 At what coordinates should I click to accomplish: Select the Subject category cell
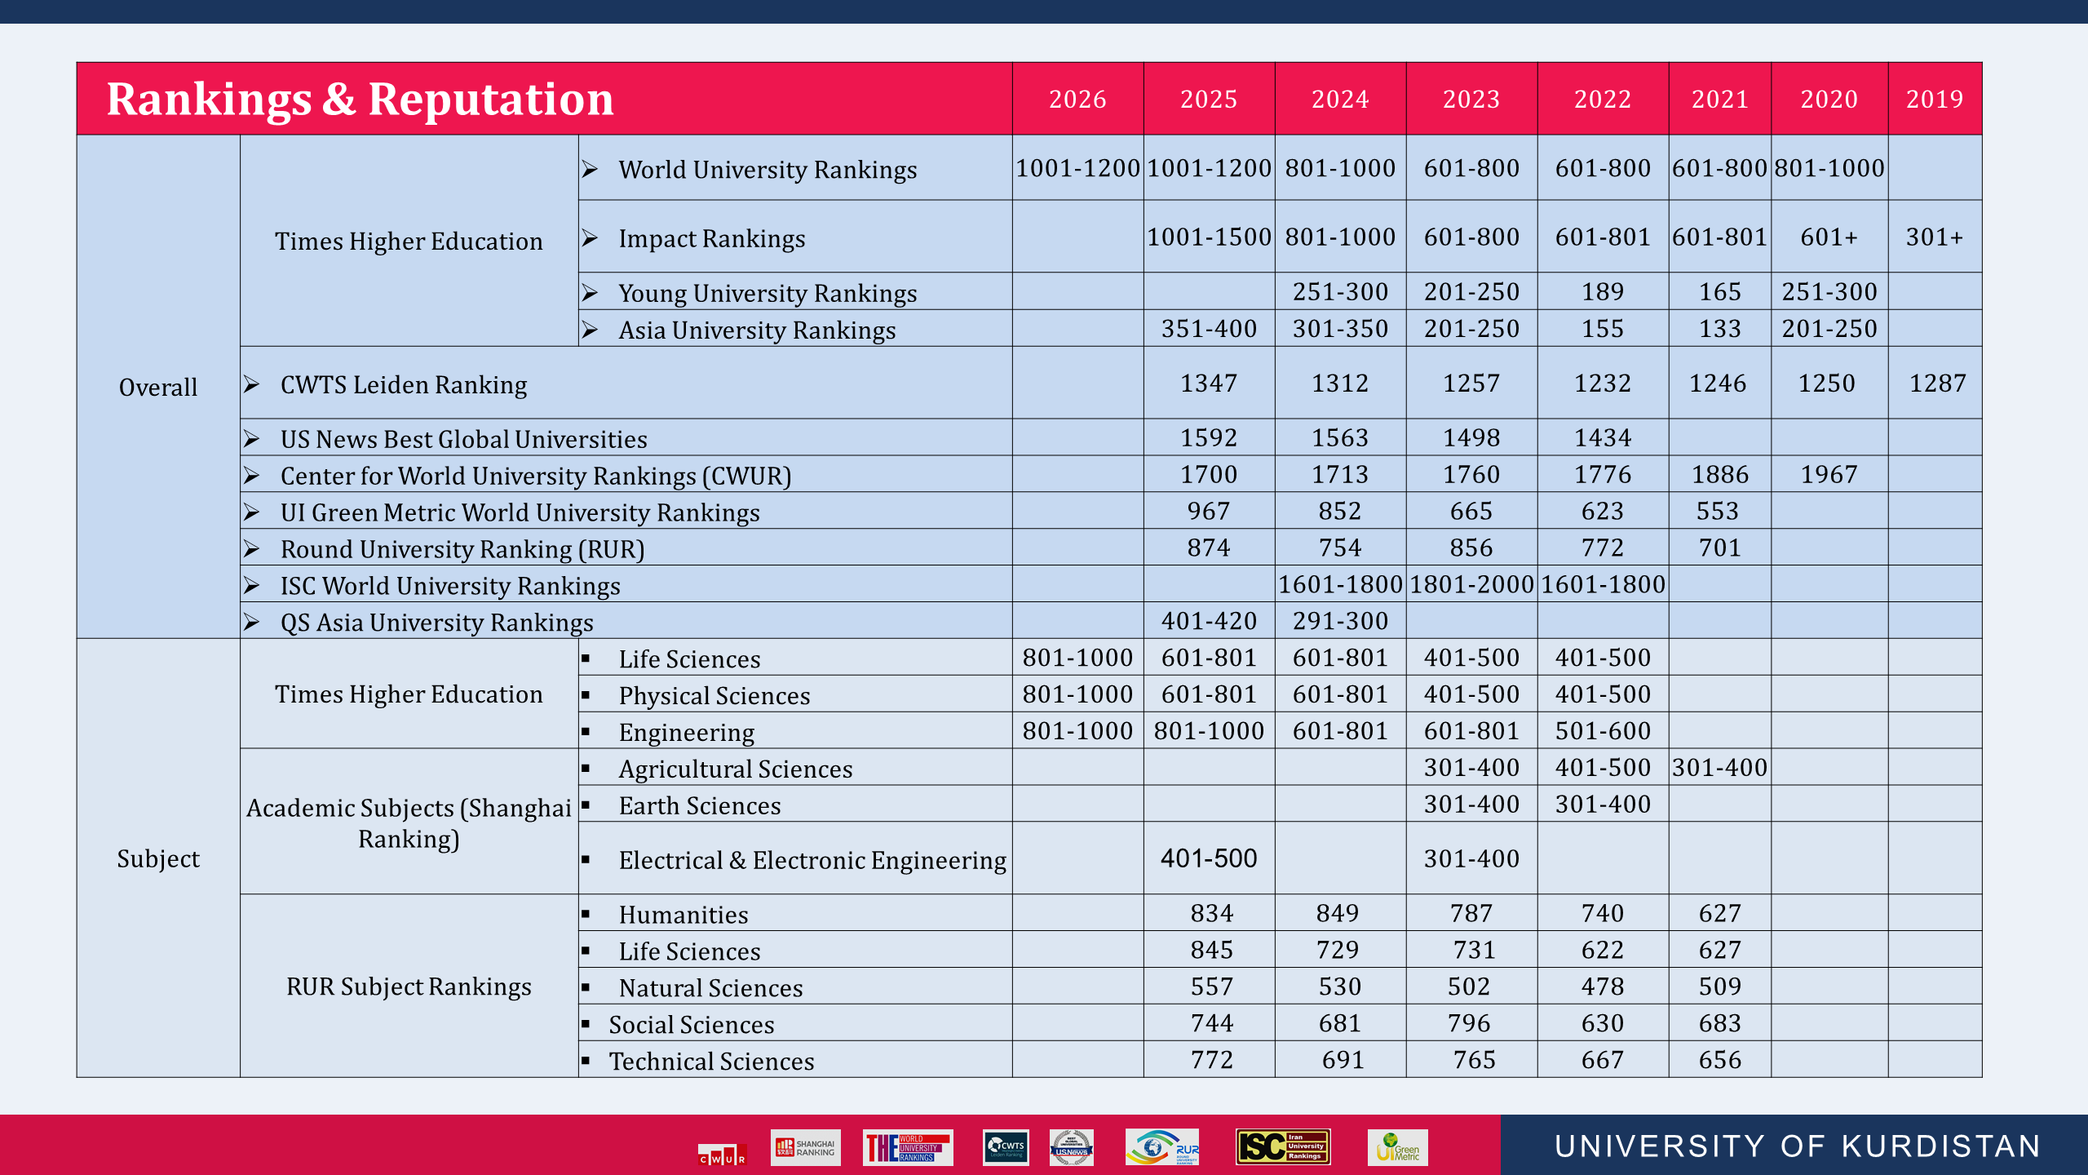pos(158,858)
